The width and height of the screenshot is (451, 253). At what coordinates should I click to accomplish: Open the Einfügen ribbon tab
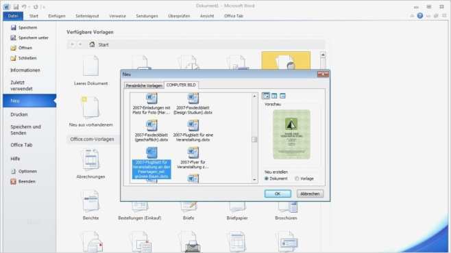(57, 16)
